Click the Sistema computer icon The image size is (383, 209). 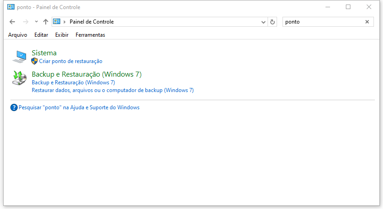pos(19,56)
